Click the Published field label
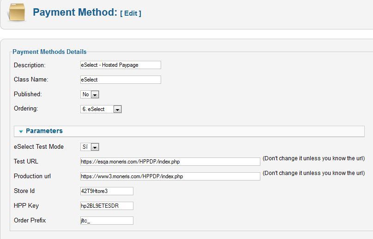Screen dimensions: 373x239 (x=28, y=94)
